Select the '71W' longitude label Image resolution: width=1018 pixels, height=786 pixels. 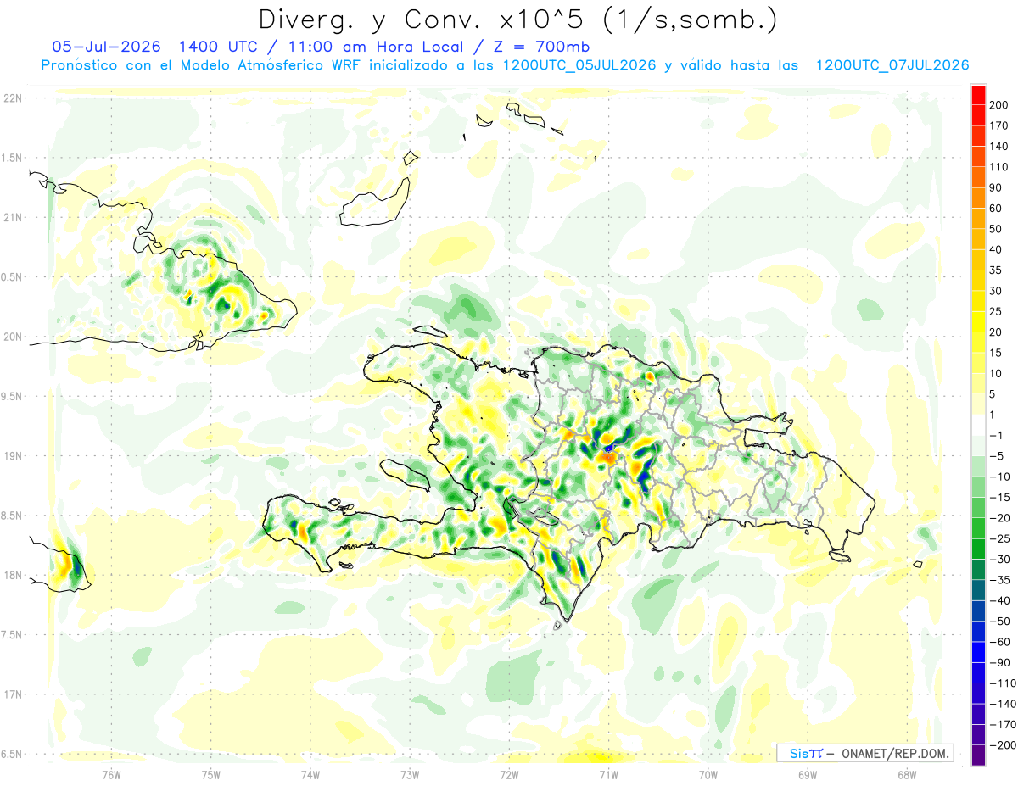point(608,773)
